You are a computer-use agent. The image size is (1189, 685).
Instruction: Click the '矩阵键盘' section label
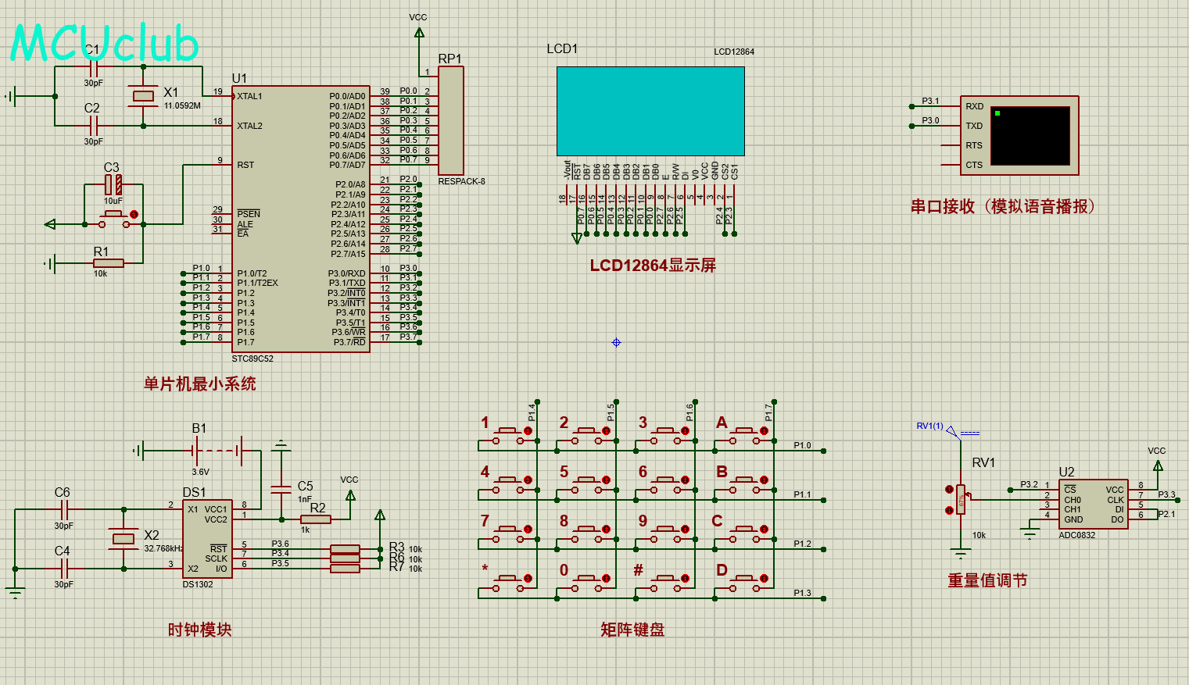(x=632, y=630)
